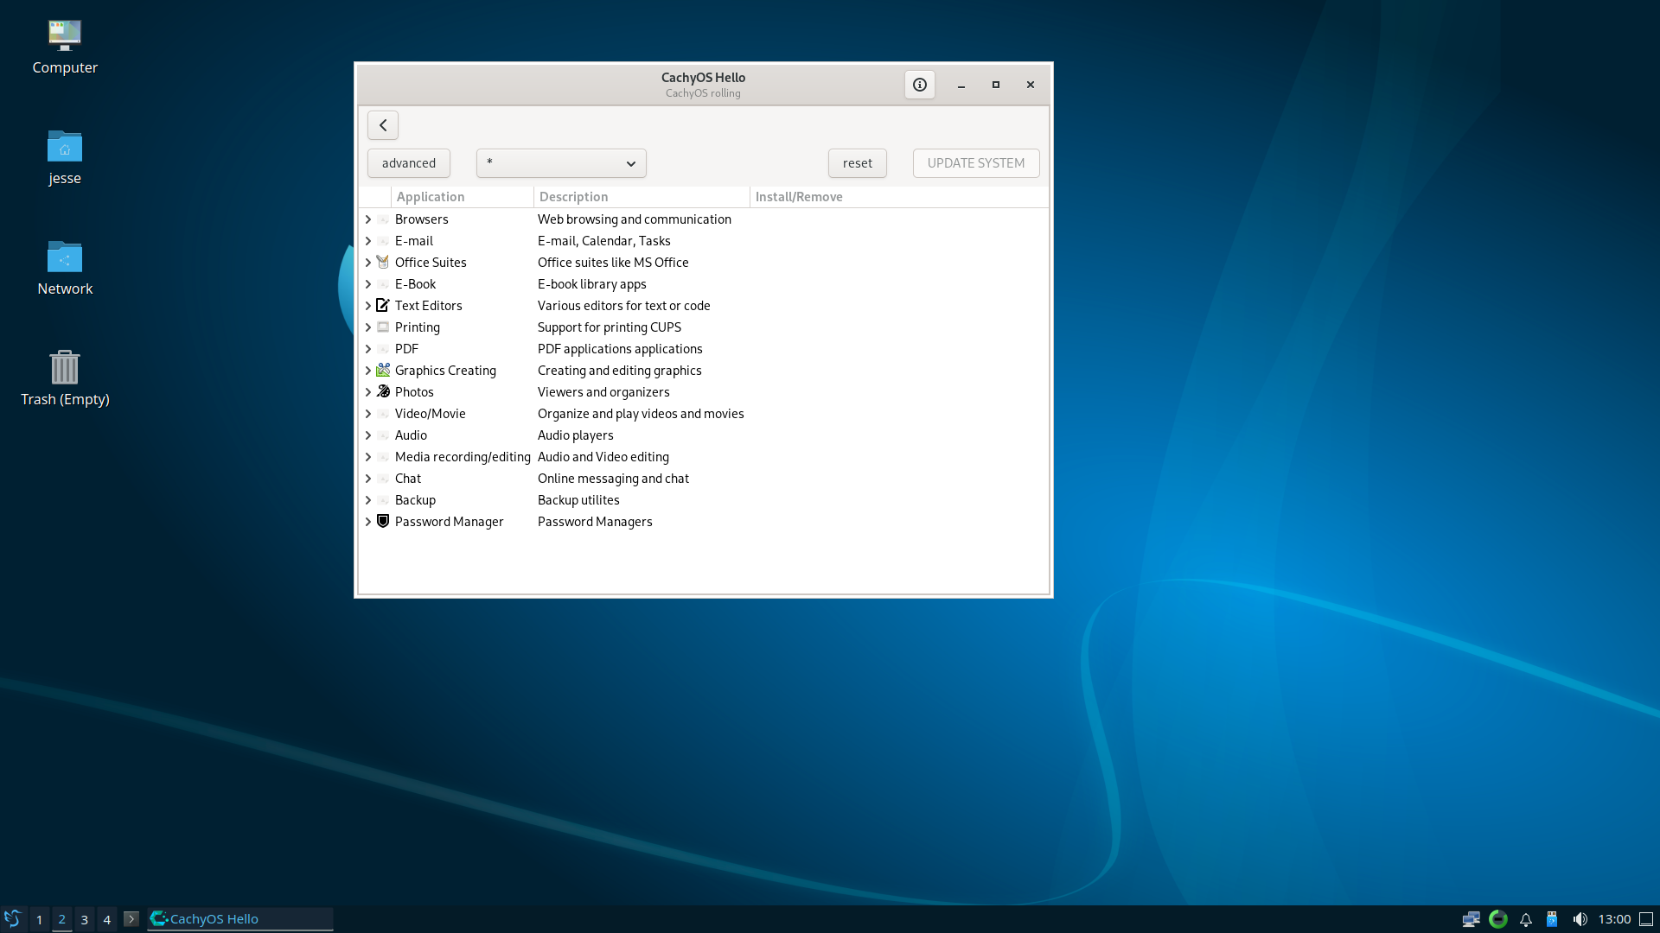Click the Text Editors pencil icon

click(383, 306)
